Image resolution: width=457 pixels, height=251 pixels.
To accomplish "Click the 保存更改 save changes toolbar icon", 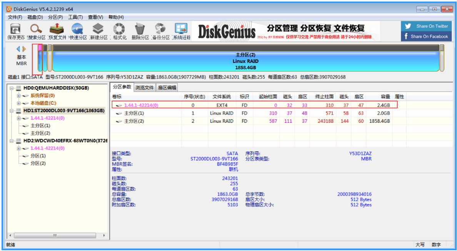I will click(16, 32).
